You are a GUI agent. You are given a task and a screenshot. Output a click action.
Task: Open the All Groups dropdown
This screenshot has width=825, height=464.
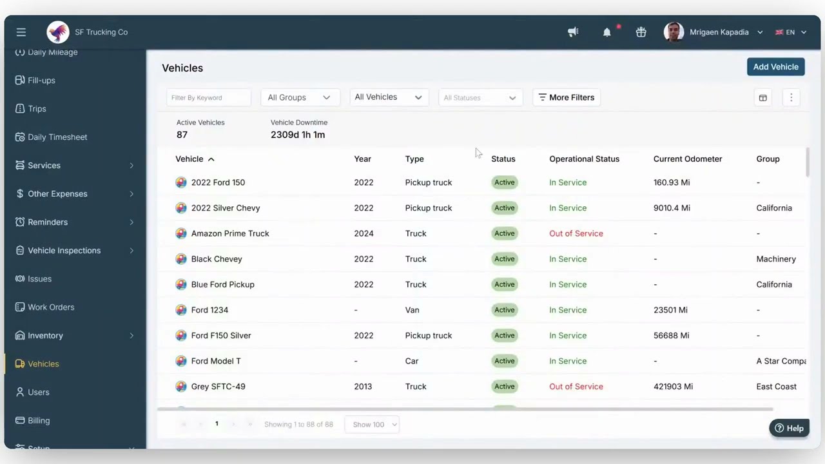click(x=299, y=97)
